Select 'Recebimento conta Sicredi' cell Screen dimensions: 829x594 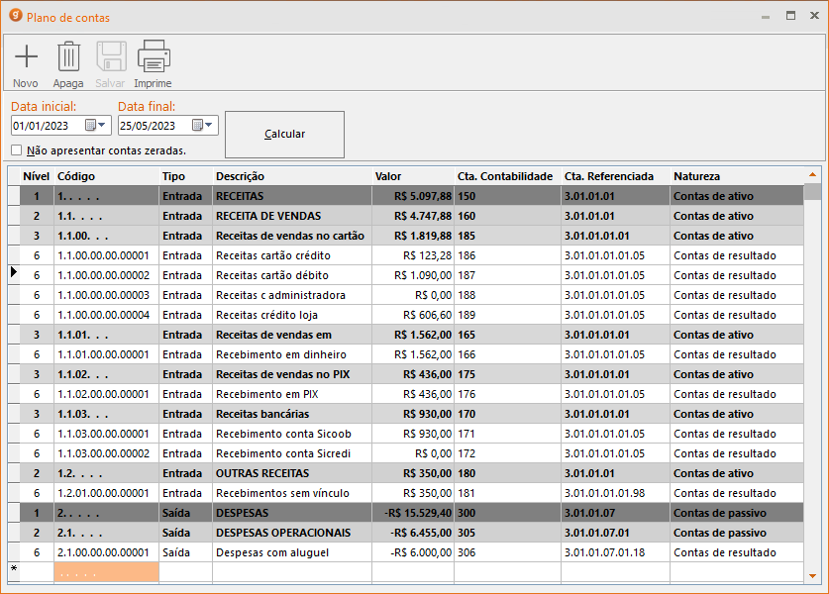coord(292,453)
